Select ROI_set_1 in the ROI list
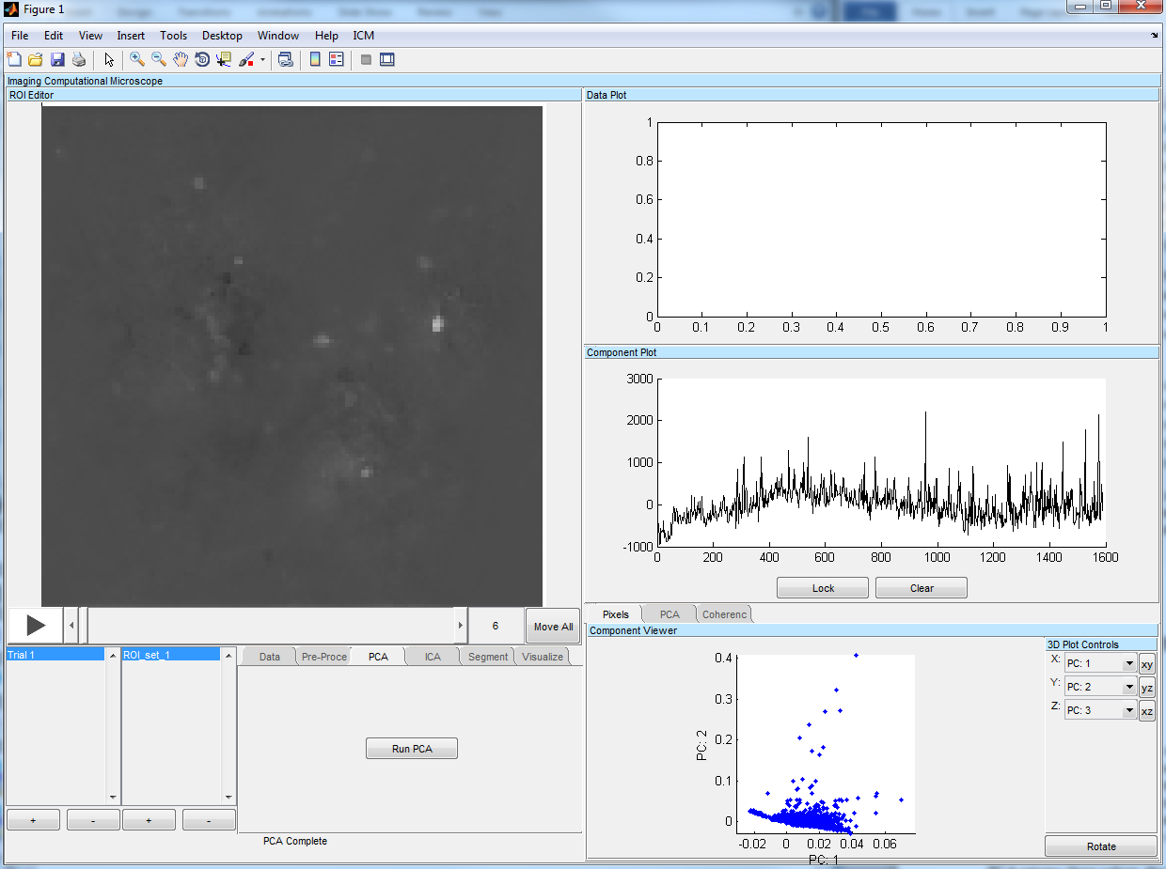The image size is (1166, 869). (171, 655)
